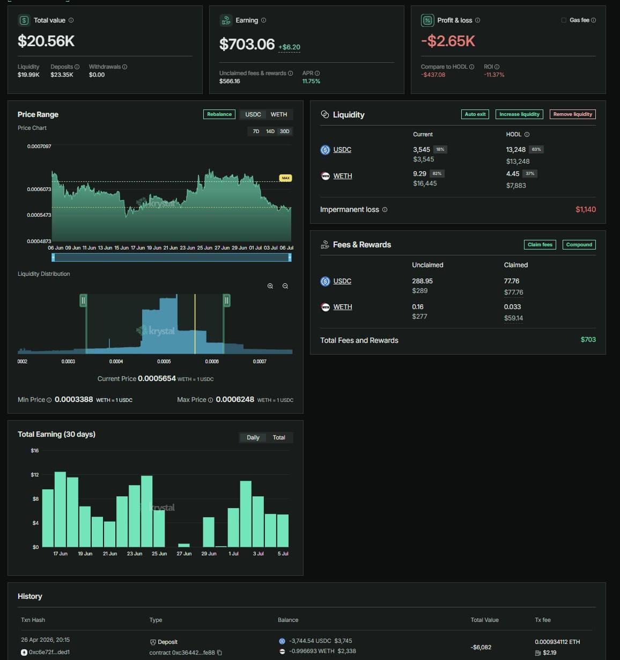Click the info icon beside Impermanent loss
Image resolution: width=620 pixels, height=660 pixels.
click(x=385, y=209)
